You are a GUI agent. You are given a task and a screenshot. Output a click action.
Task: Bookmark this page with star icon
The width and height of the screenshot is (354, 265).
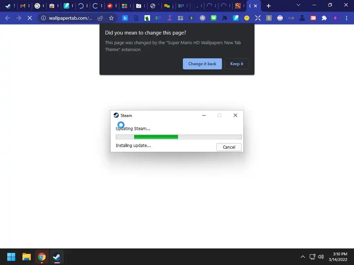click(111, 18)
